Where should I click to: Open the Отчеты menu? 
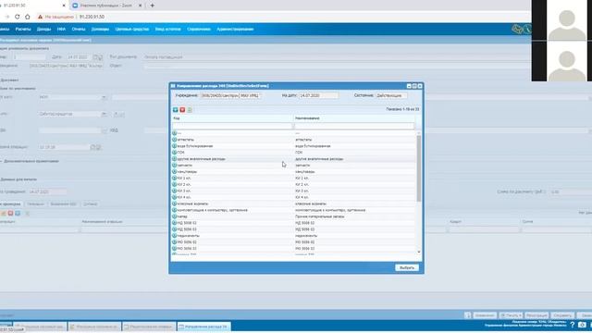[79, 29]
